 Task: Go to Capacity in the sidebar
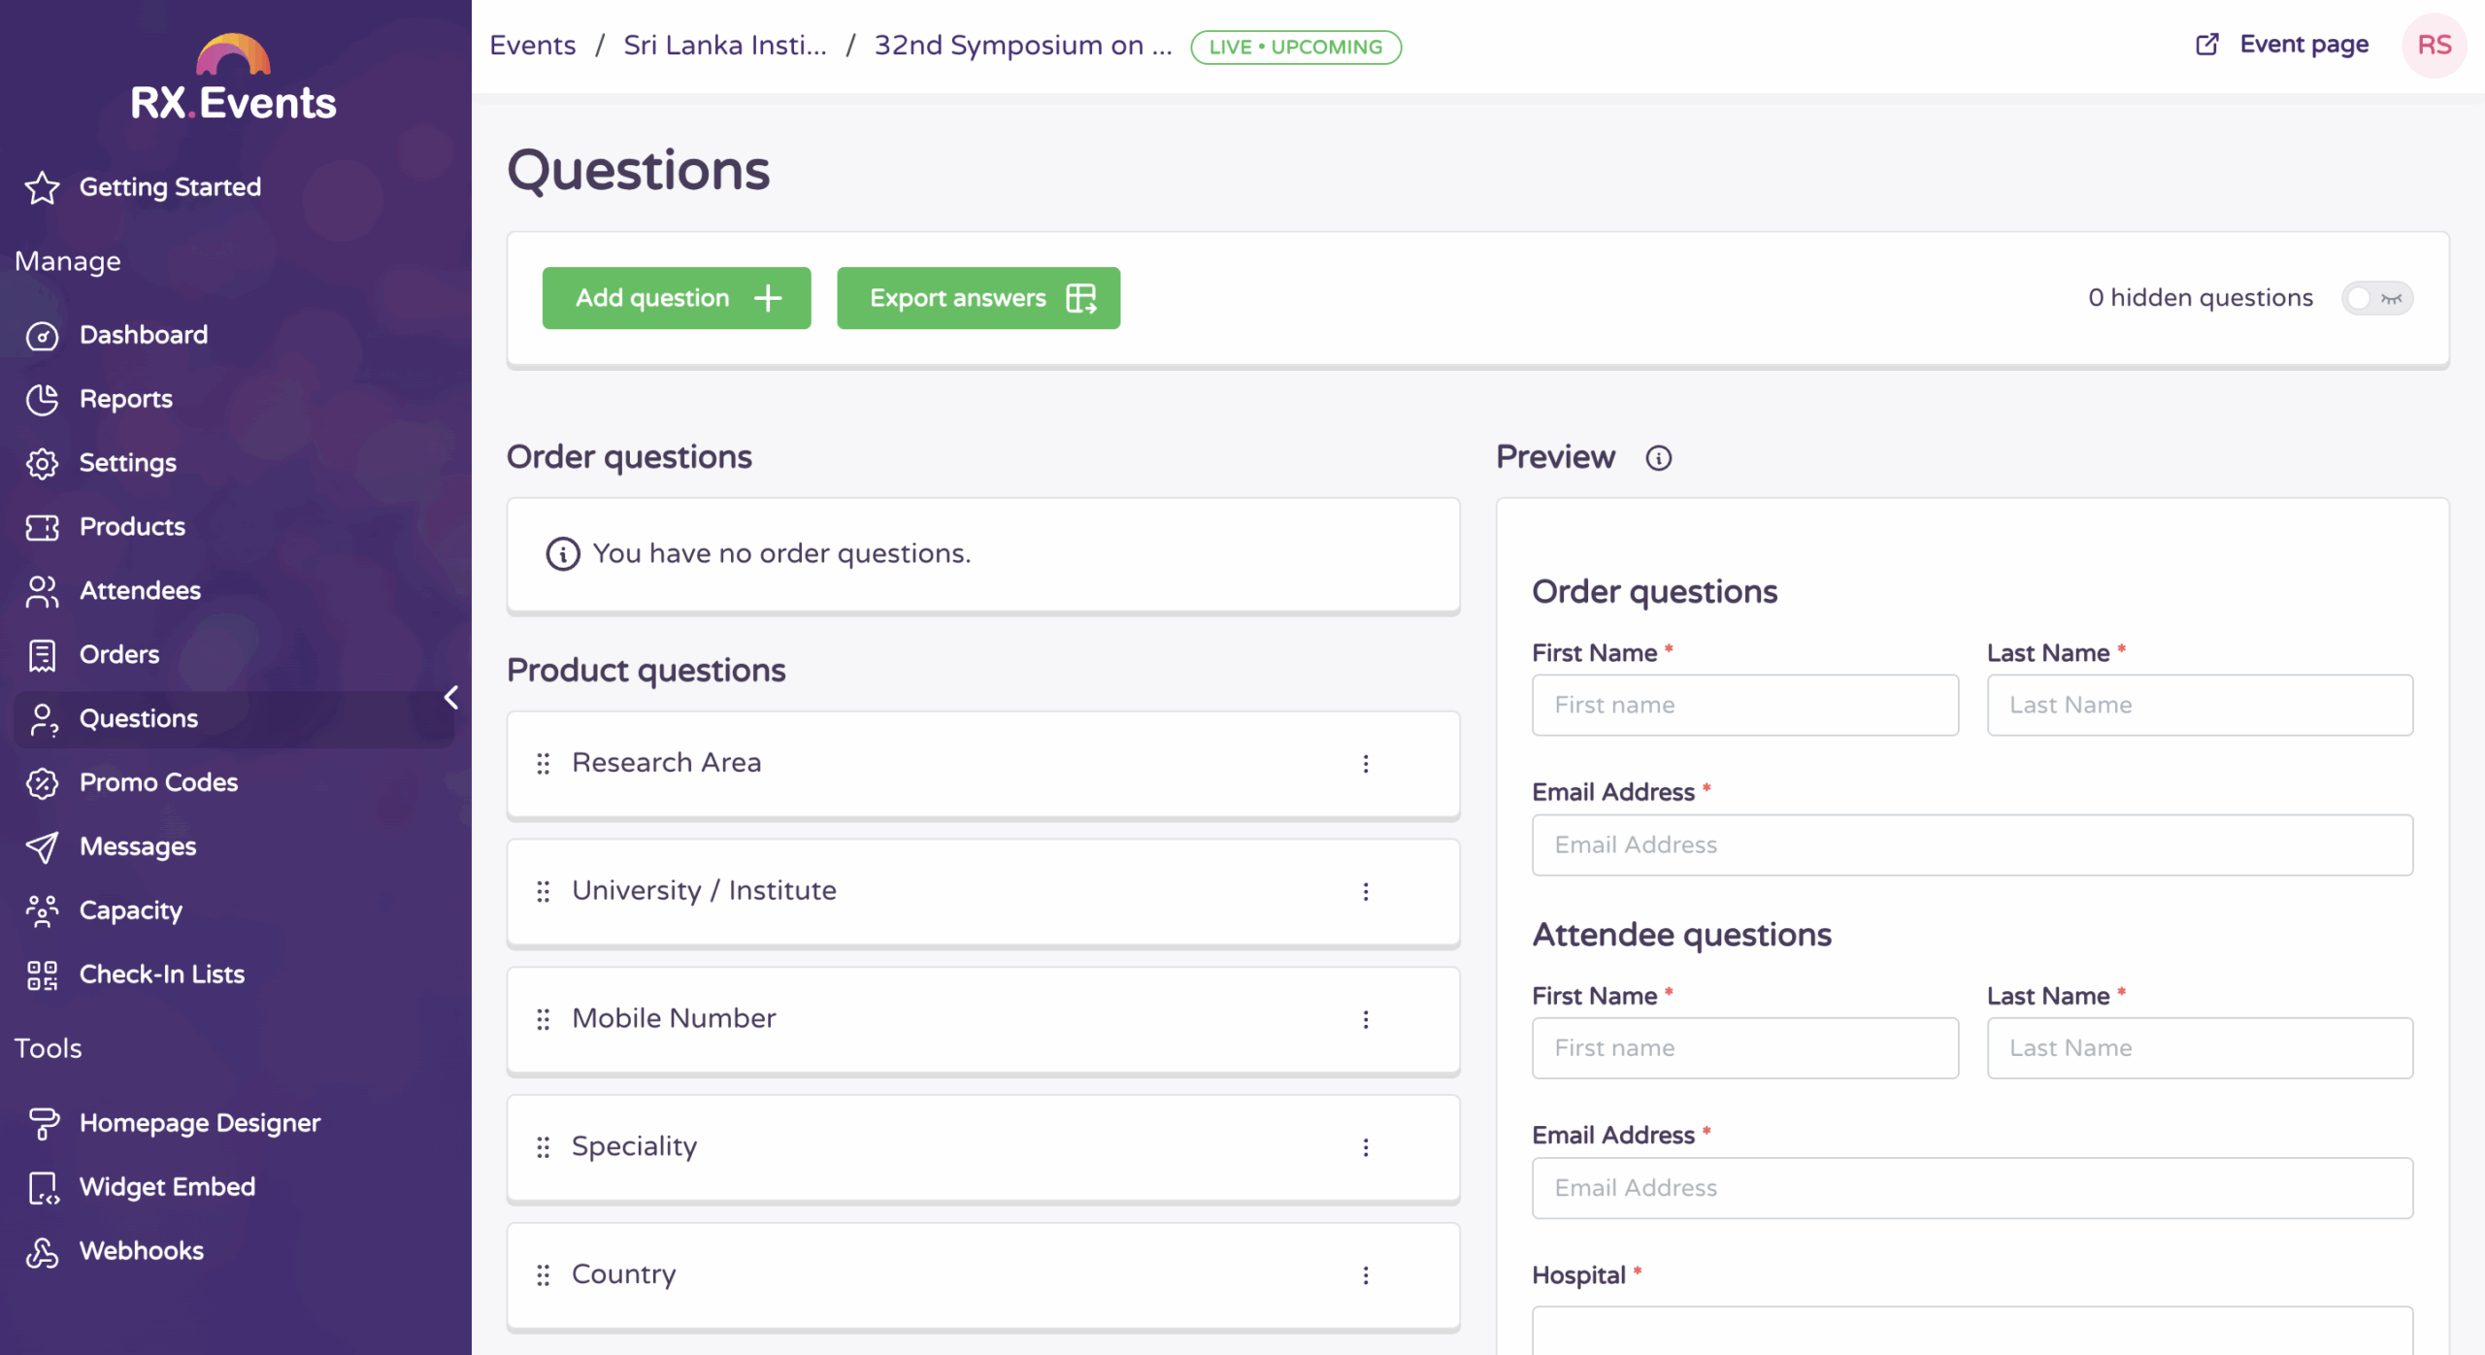click(x=130, y=910)
